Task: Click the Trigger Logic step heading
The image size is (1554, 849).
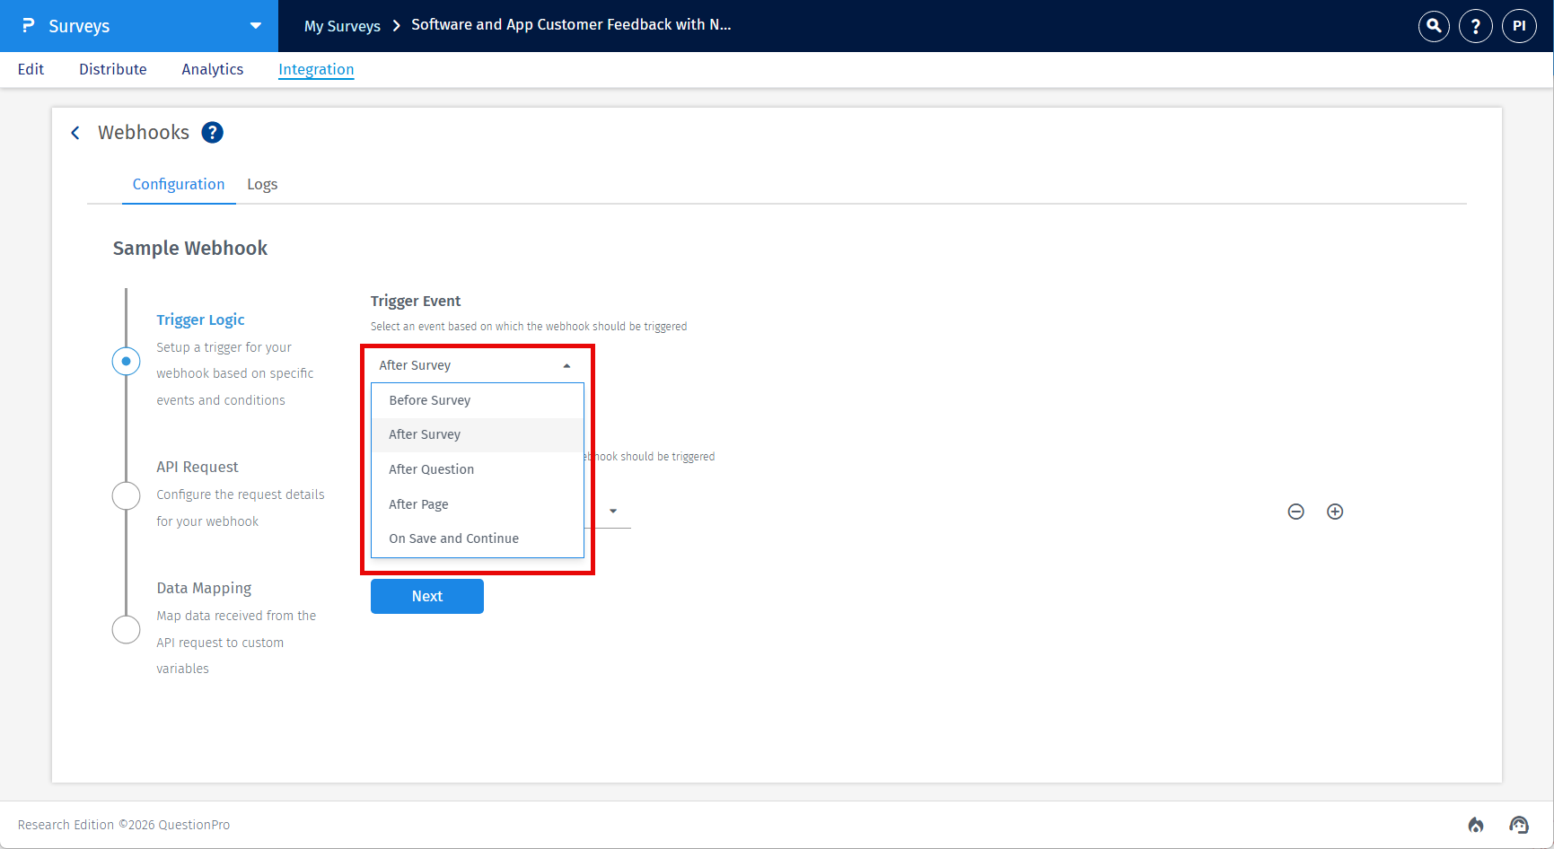Action: click(200, 319)
